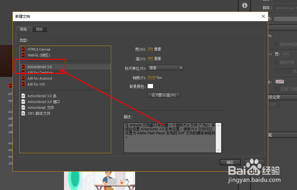Click the 日志 button in history panel

pos(273,104)
